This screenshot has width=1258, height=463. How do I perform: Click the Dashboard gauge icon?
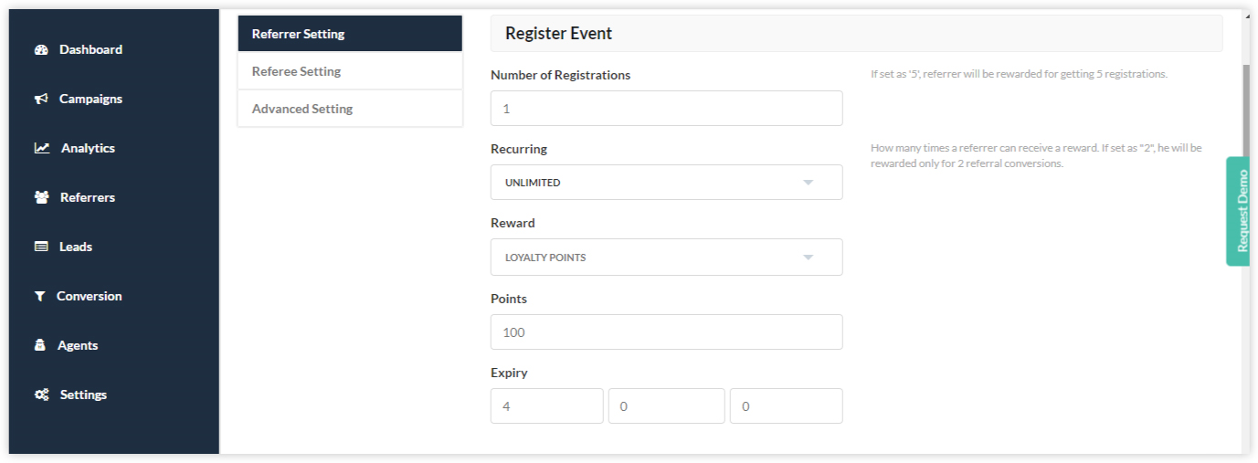click(41, 50)
